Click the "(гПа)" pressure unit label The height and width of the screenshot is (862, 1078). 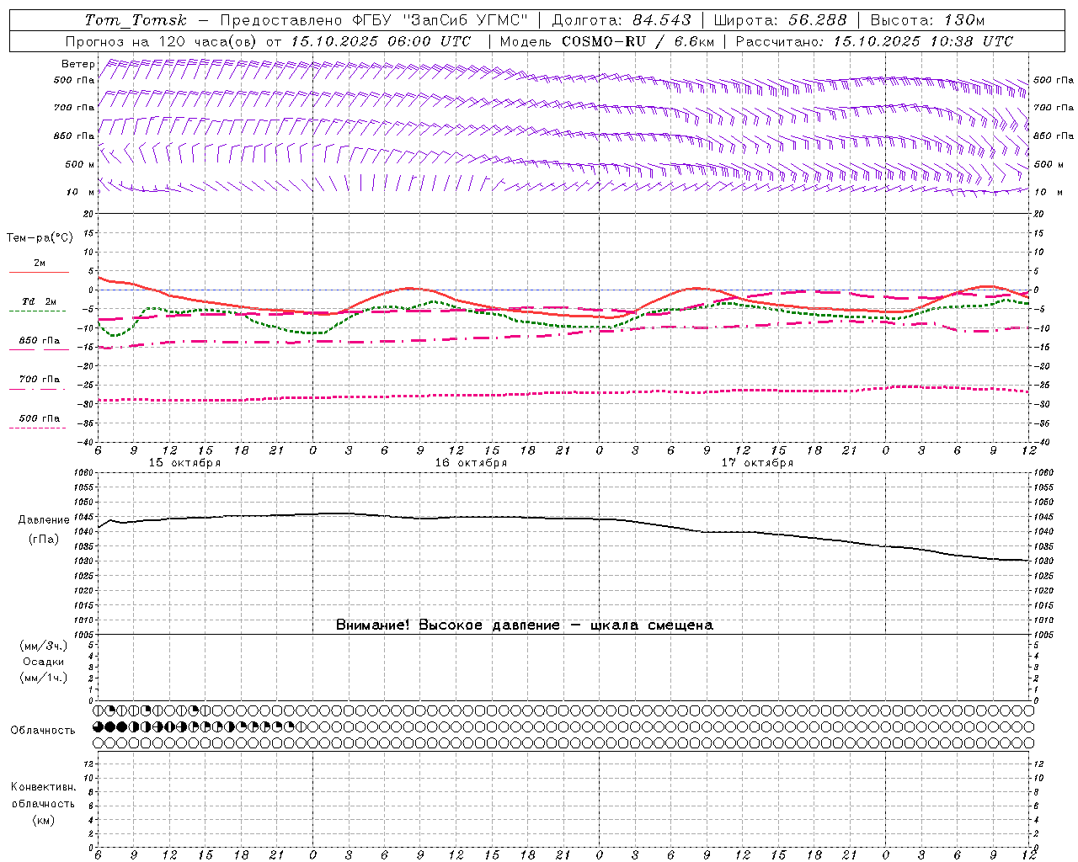point(43,540)
